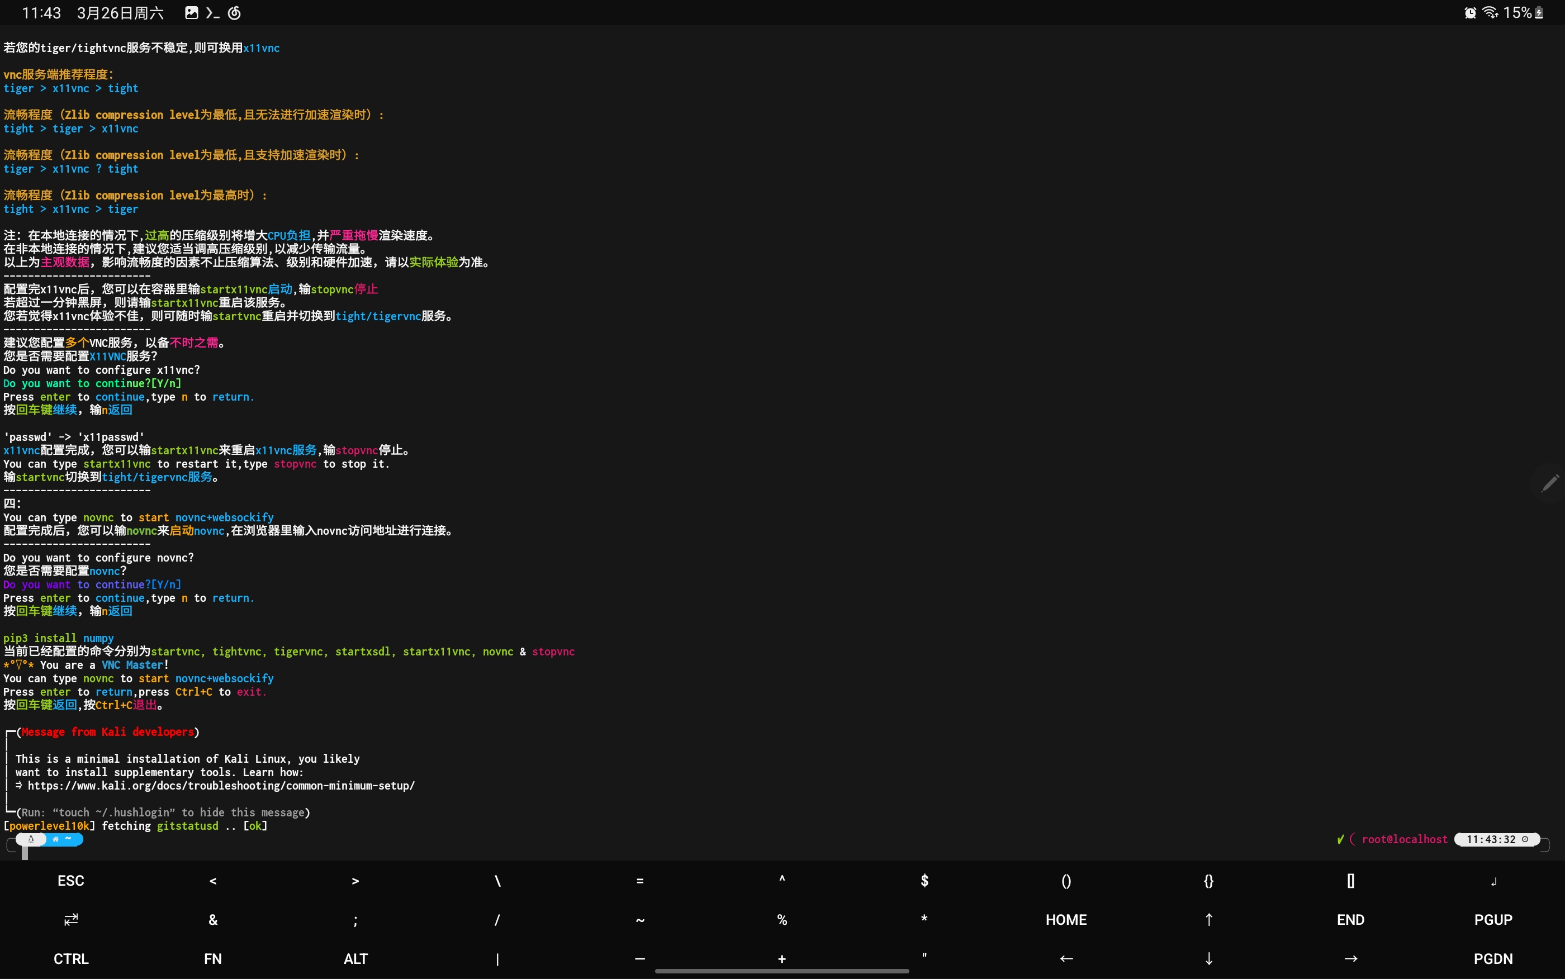Click the alarm/clock icon in status bar
Image resolution: width=1565 pixels, height=979 pixels.
pos(1468,12)
